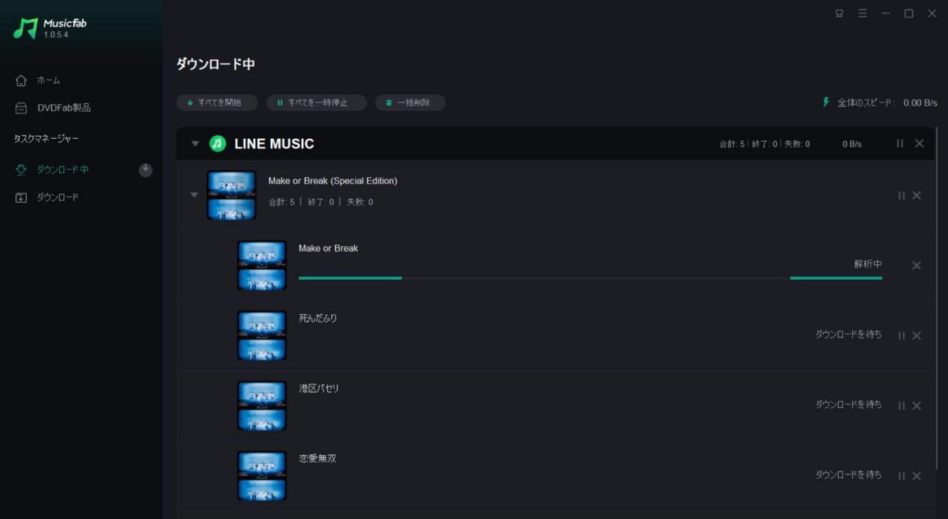Pause the Make or Break (Special Edition) album
The image size is (948, 519).
point(901,195)
